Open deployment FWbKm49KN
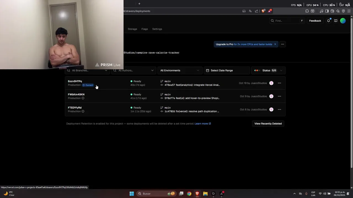Screen dimensions: 353x198 point(76,95)
